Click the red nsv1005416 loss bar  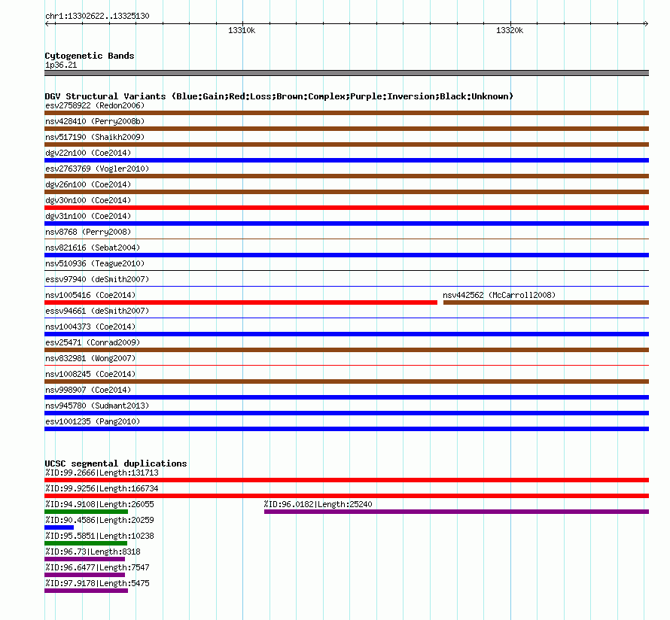pyautogui.click(x=241, y=302)
